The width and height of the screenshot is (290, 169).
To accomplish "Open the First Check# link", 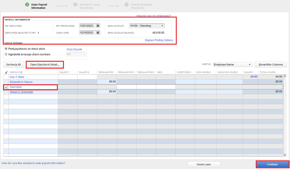I will (74, 49).
